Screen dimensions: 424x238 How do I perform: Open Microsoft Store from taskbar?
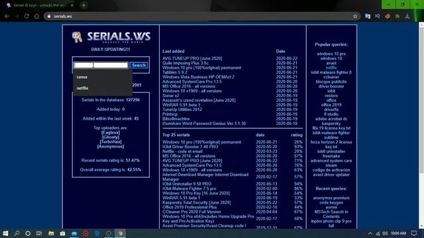point(62,233)
